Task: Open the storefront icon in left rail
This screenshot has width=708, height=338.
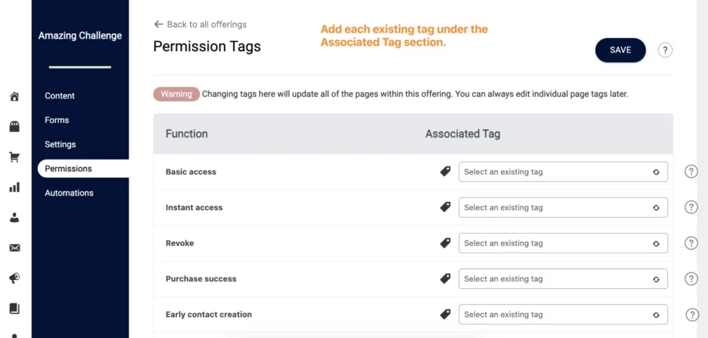Action: [15, 126]
